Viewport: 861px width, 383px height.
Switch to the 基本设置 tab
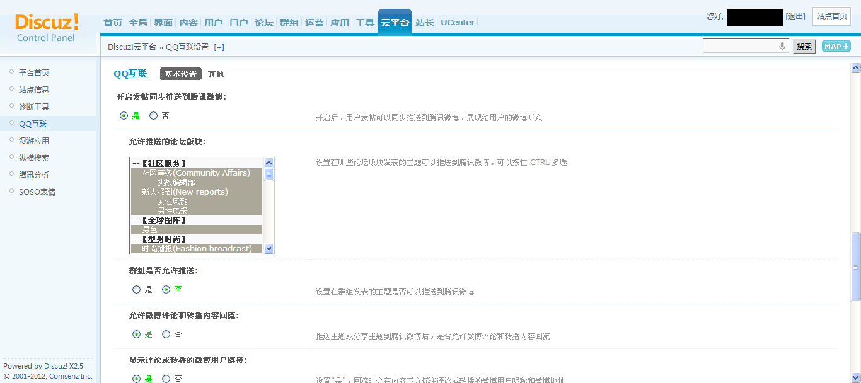tap(181, 74)
